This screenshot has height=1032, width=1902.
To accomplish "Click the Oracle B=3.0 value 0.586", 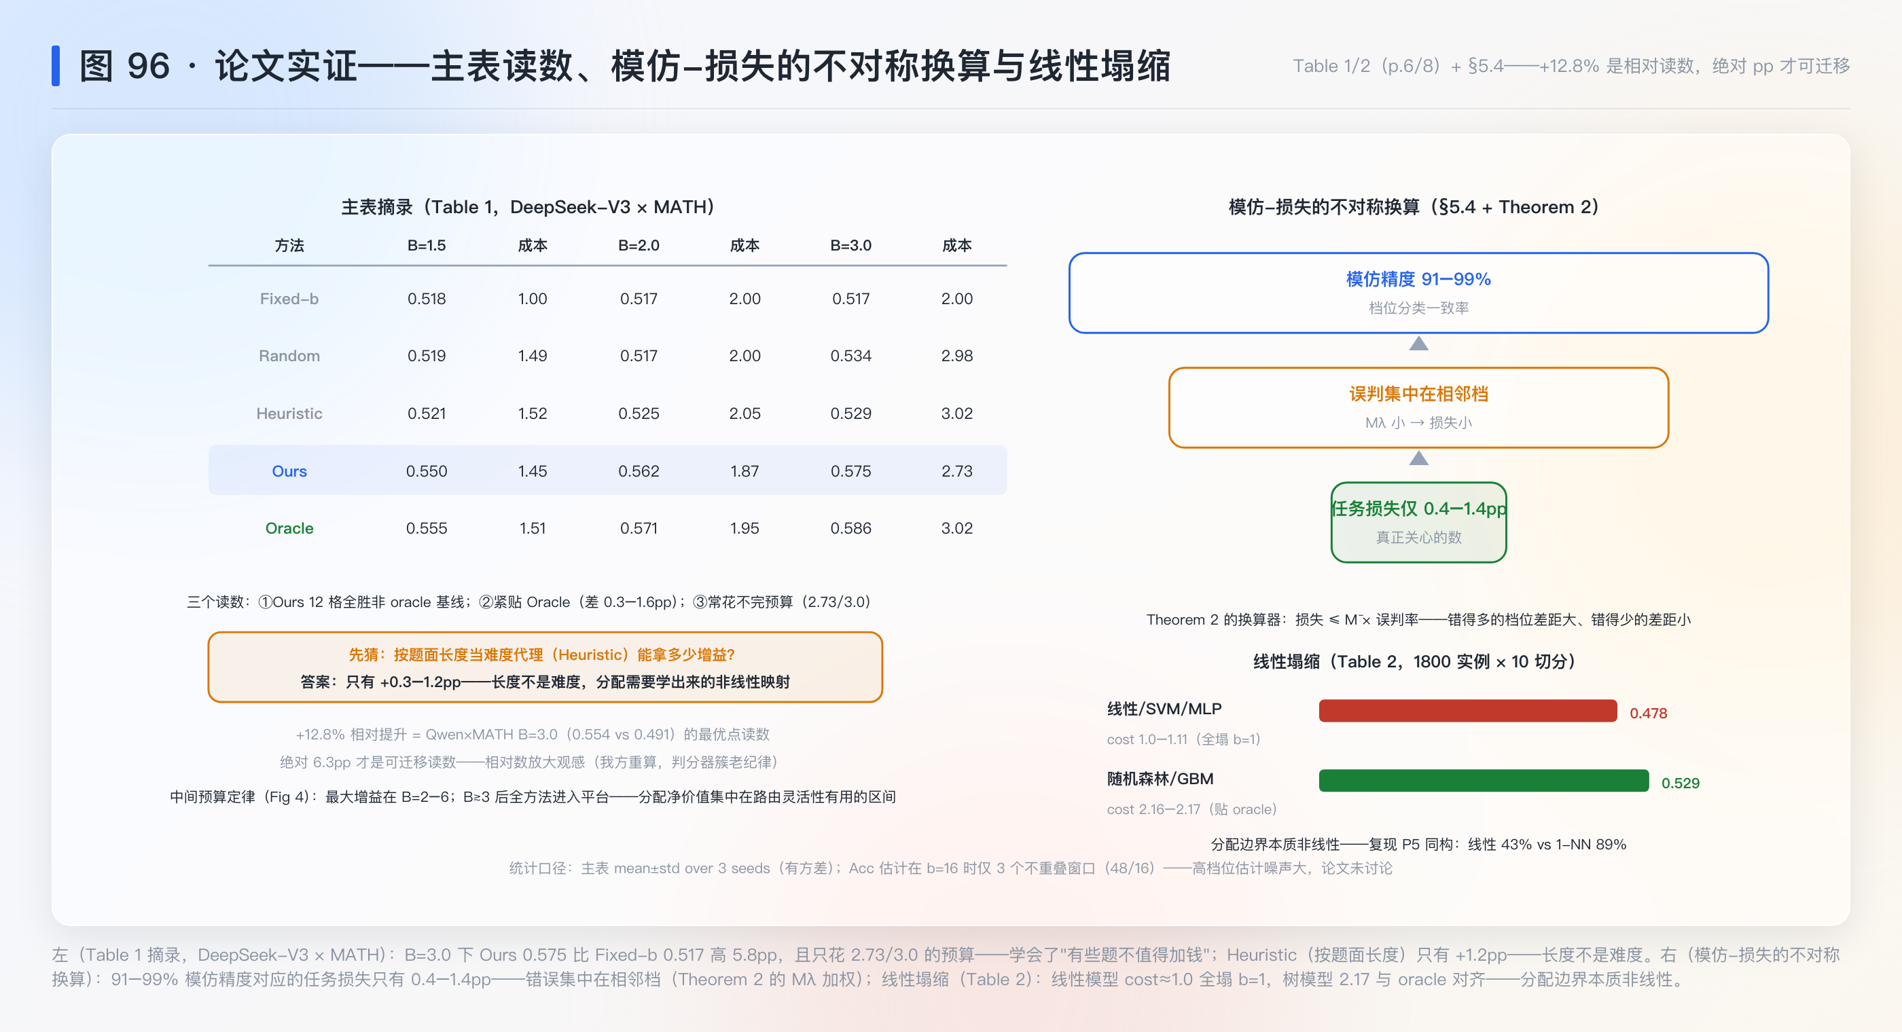I will point(850,528).
